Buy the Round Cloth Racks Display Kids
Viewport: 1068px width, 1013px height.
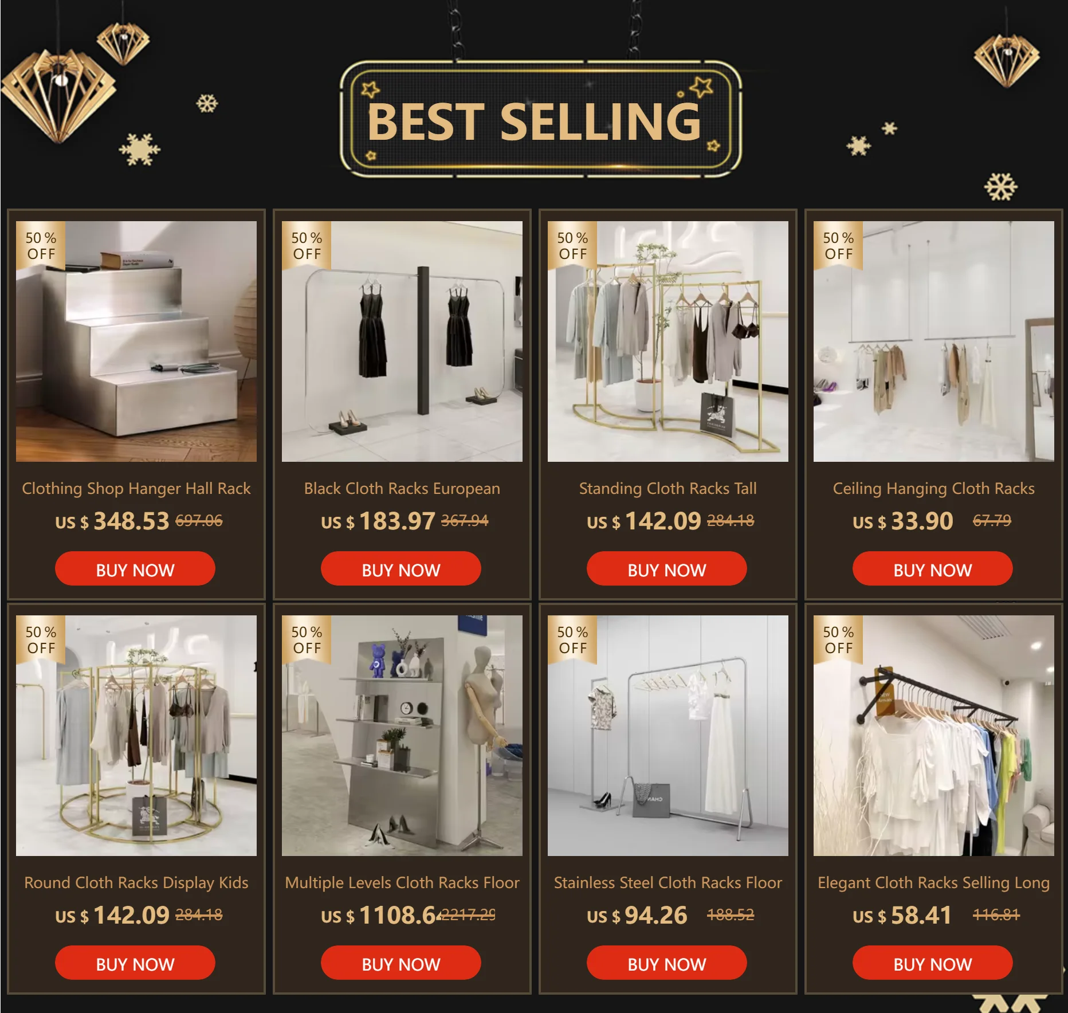(135, 963)
